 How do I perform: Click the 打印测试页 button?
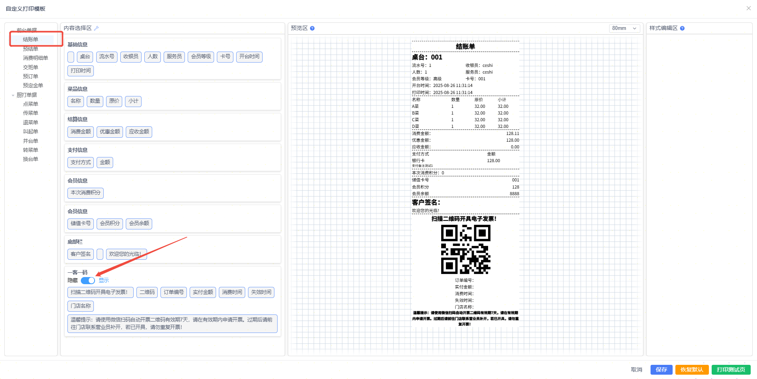pyautogui.click(x=731, y=370)
